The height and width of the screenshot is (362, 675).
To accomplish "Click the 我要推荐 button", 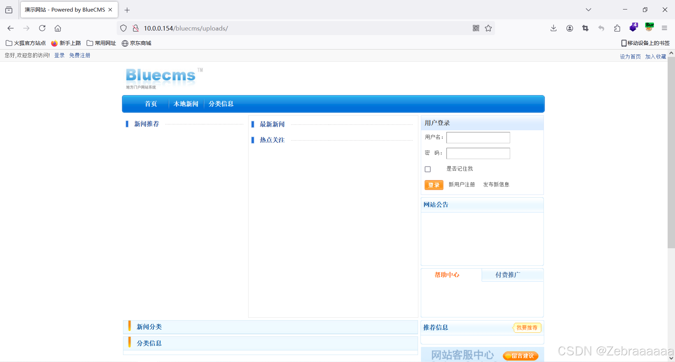I will pyautogui.click(x=527, y=328).
